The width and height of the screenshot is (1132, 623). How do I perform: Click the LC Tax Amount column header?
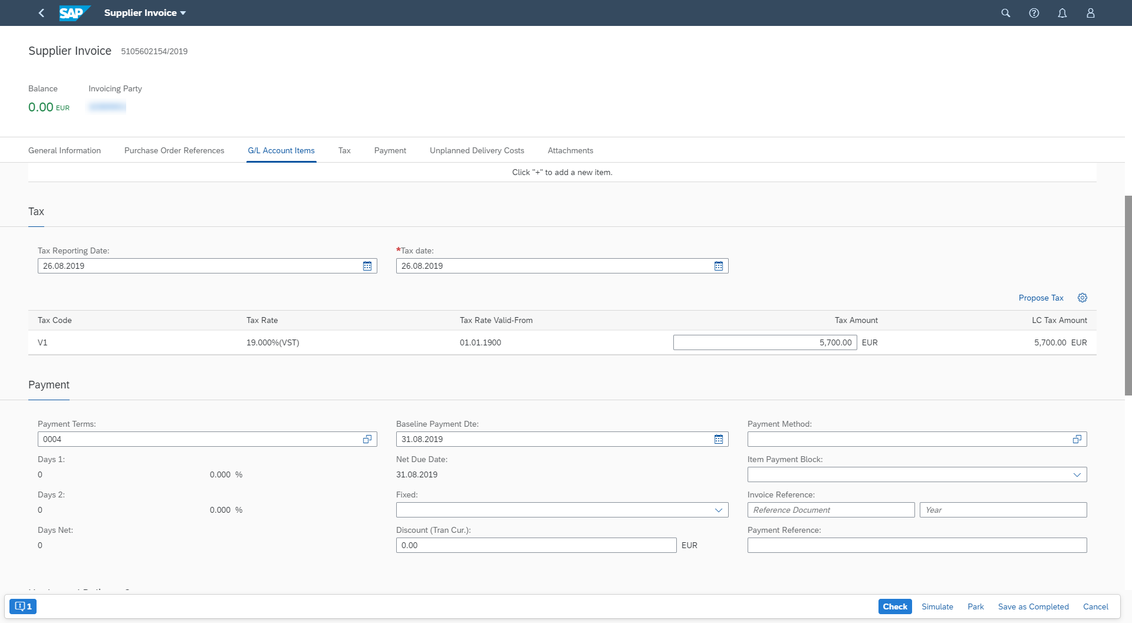(x=1059, y=320)
